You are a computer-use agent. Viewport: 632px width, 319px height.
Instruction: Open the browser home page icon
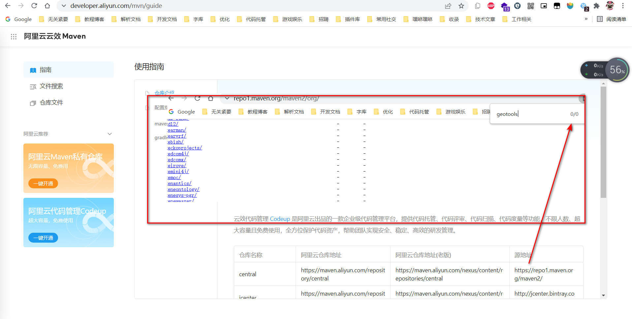47,6
